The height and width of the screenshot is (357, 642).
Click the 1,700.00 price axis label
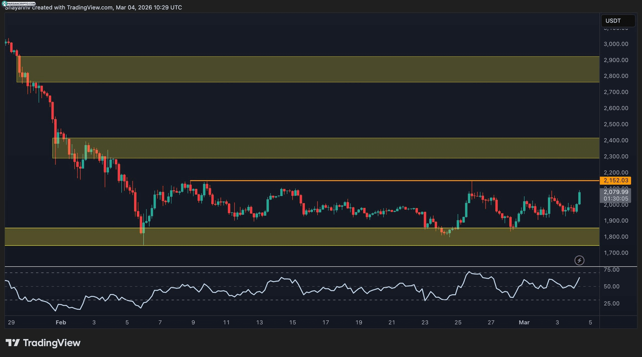[616, 253]
